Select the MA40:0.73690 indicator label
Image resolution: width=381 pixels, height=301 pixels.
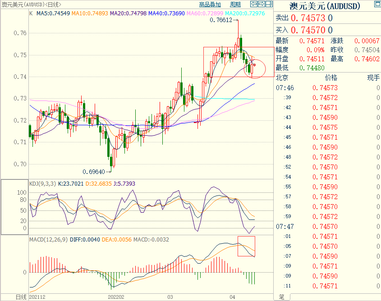coord(166,14)
